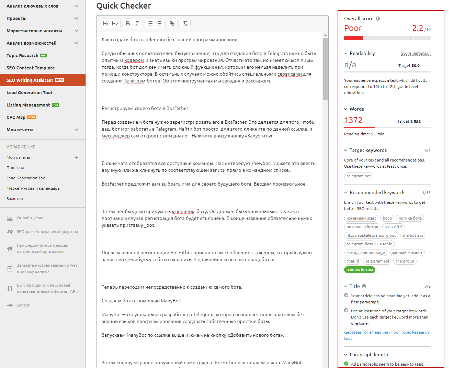Apply H1 heading format

click(106, 23)
